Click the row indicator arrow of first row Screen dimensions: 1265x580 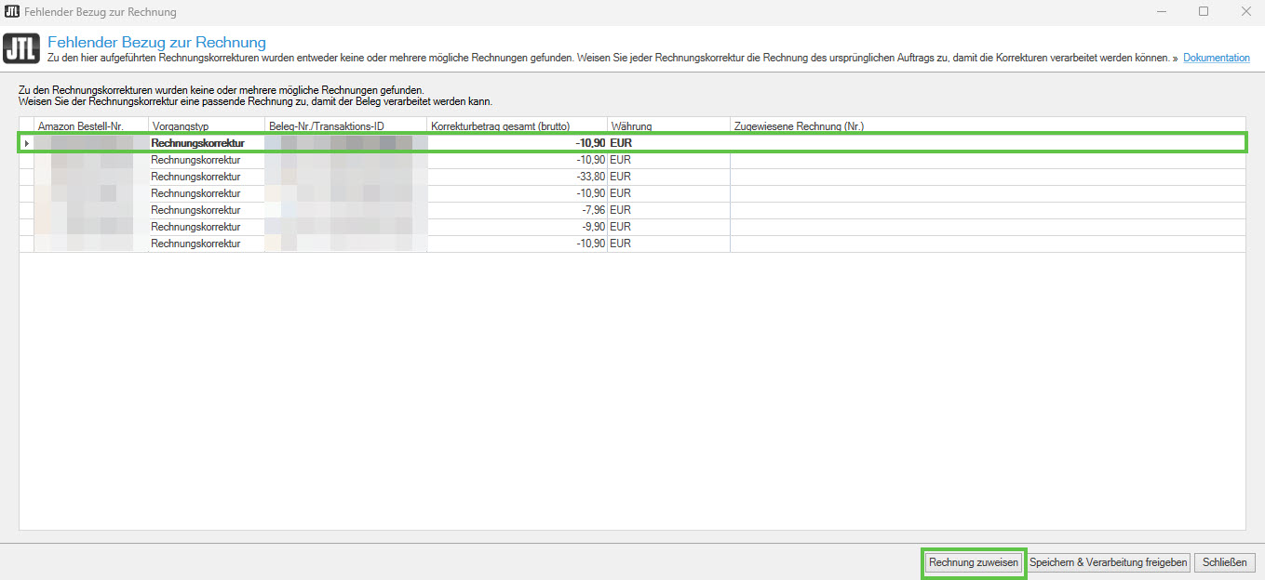click(x=26, y=143)
